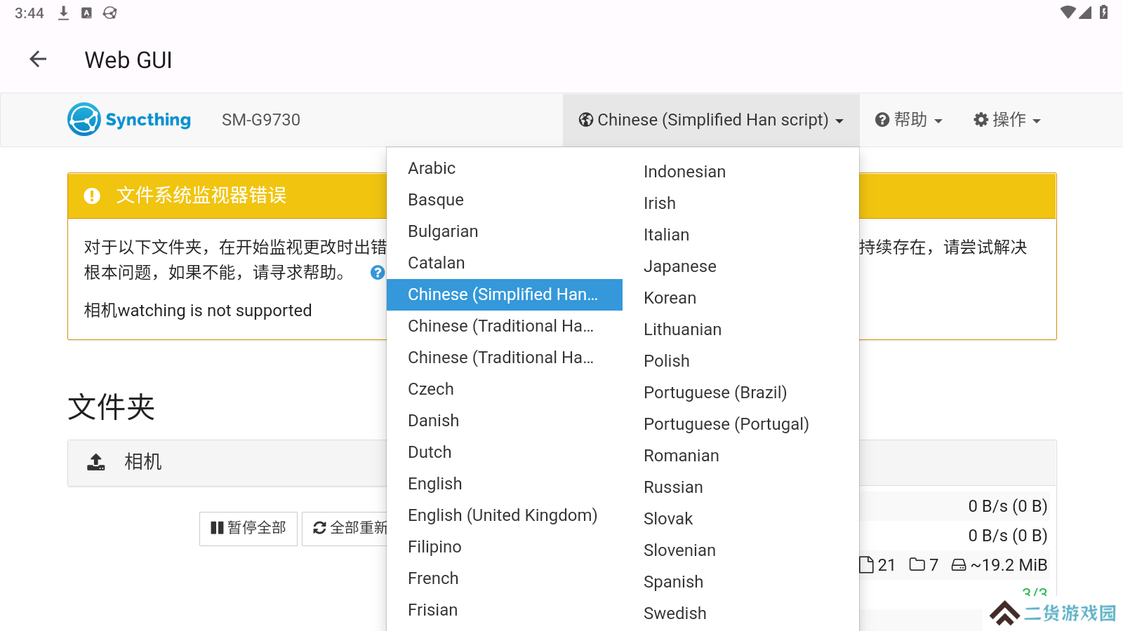Pick Danish in the language menu

click(x=504, y=421)
